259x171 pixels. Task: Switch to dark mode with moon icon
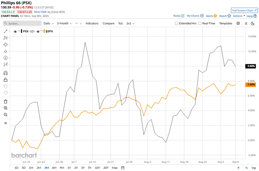pos(253,23)
